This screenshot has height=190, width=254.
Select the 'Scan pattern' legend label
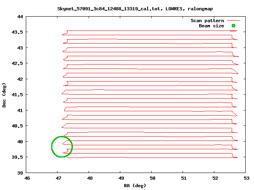point(207,21)
